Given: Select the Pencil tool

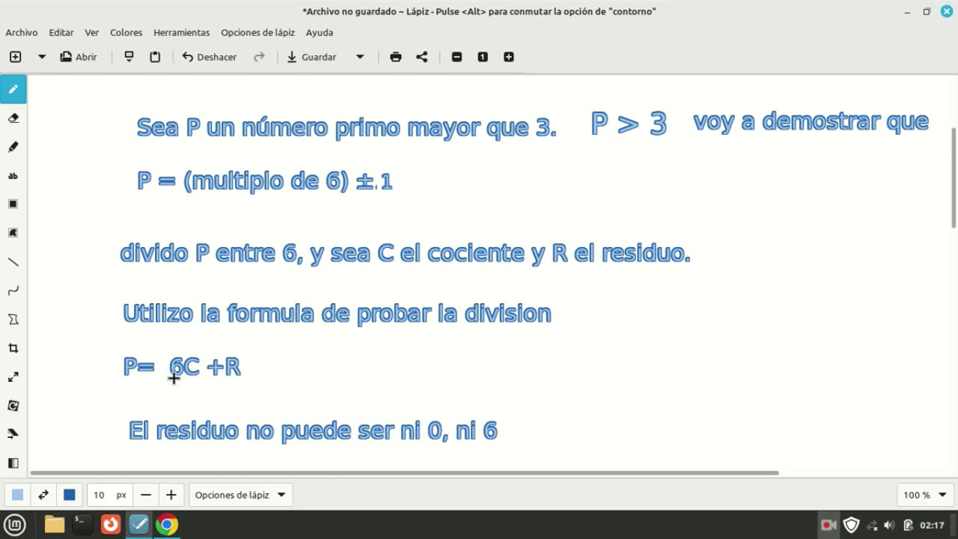Looking at the screenshot, I should point(13,89).
